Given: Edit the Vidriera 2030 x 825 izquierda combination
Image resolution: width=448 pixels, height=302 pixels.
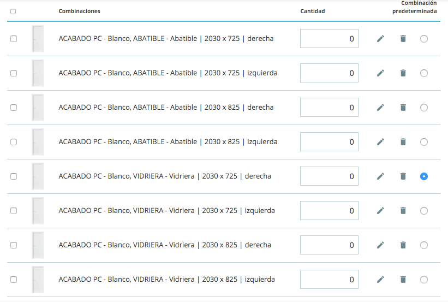Looking at the screenshot, I should (x=380, y=280).
